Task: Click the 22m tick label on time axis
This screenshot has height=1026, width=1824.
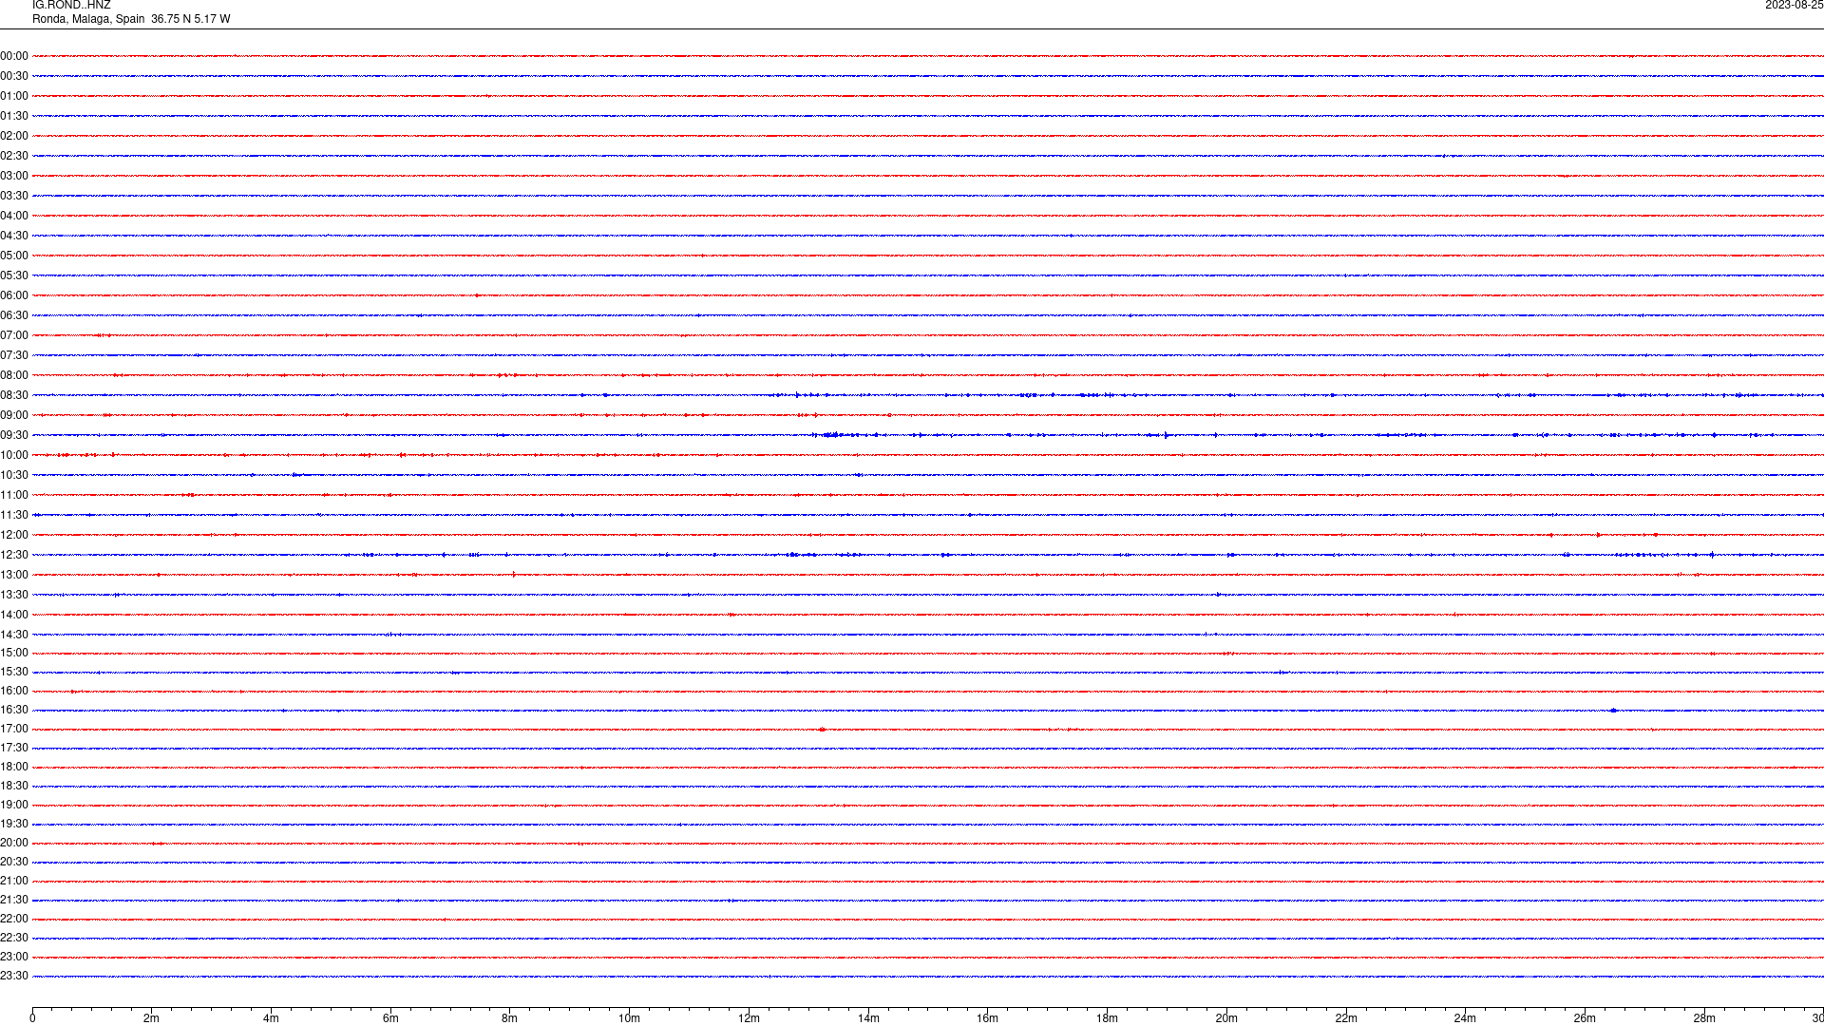Action: pos(1346,1018)
